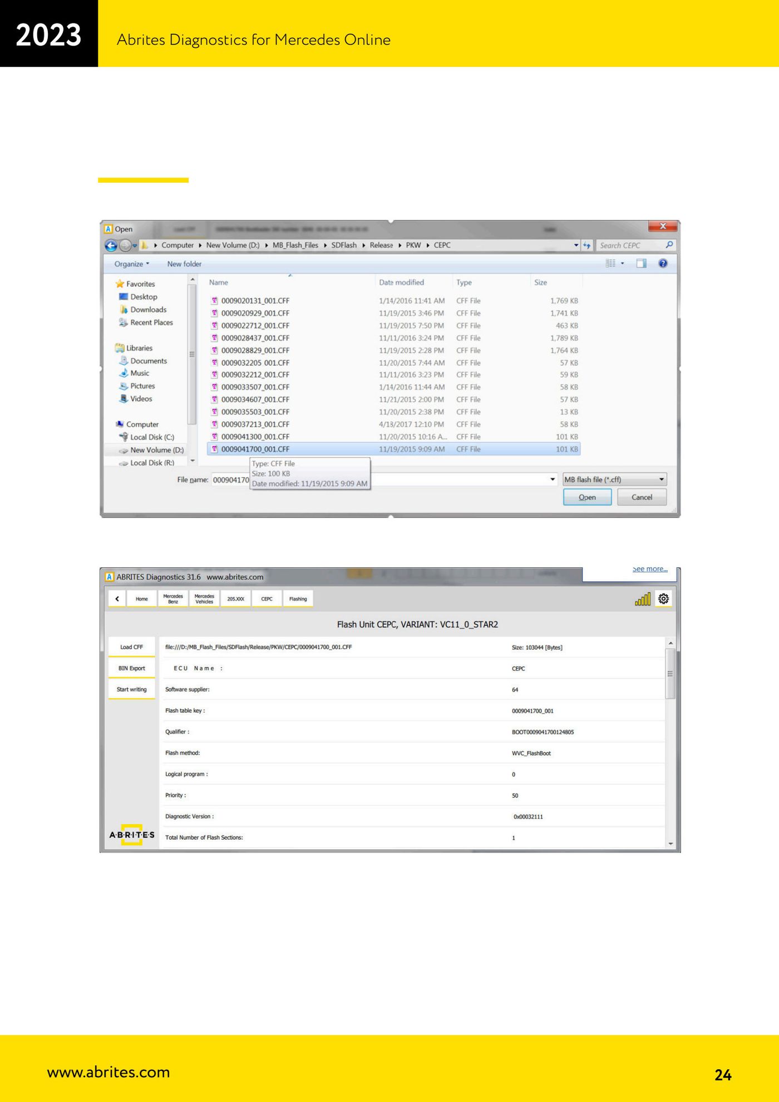This screenshot has width=779, height=1102.
Task: Click the SDFlash breadcrumb segment
Action: click(x=344, y=245)
